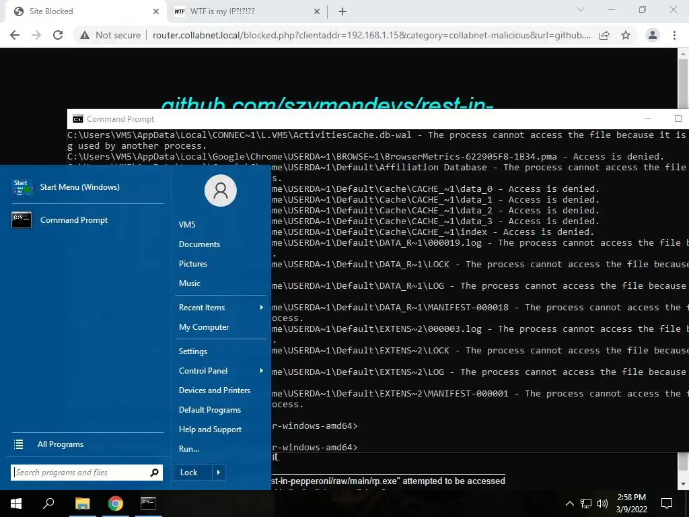Click the Windows Start button
This screenshot has height=517, width=689.
tap(16, 504)
